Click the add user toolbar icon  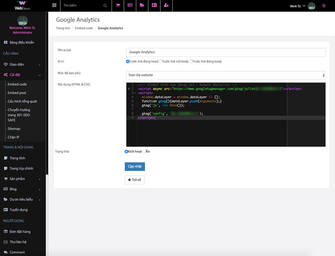166,5
